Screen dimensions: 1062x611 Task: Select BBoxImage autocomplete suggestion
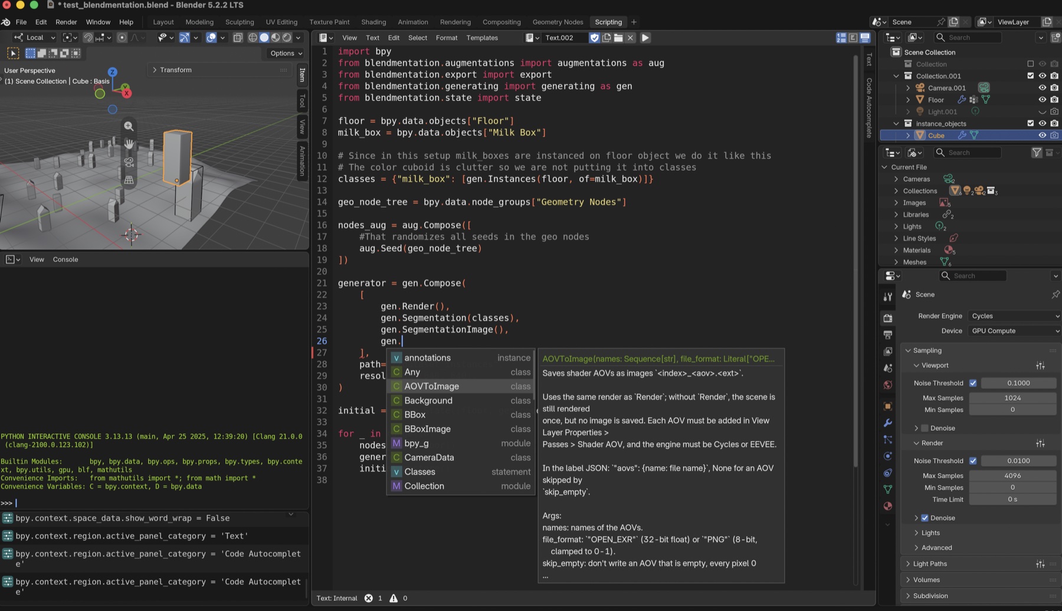point(461,429)
